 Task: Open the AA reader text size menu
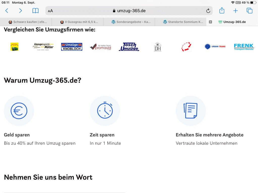click(50, 11)
